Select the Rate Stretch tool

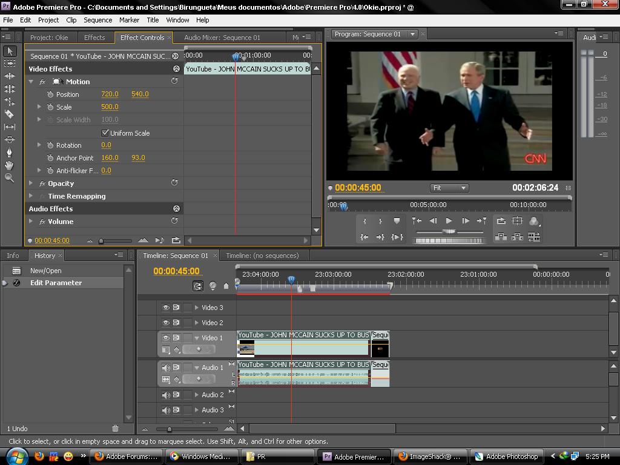tap(10, 102)
